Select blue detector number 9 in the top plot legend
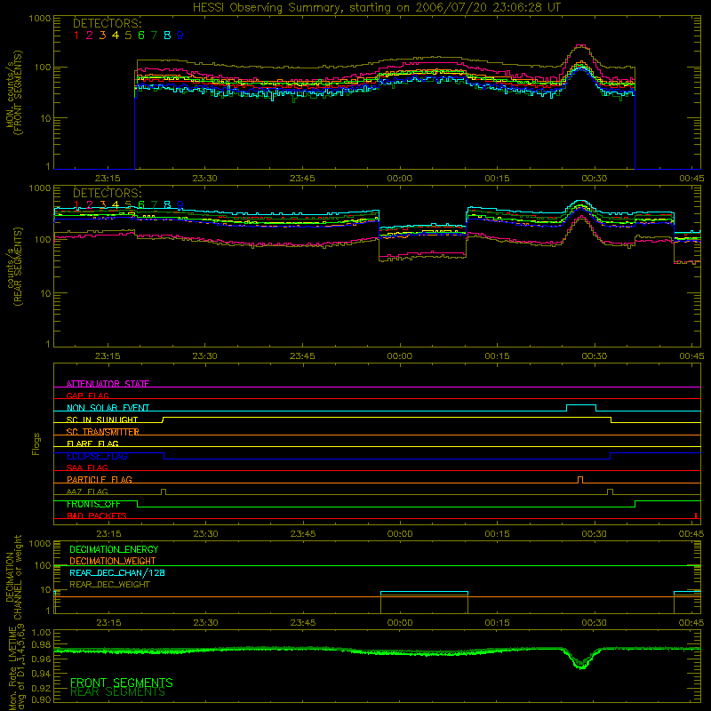The width and height of the screenshot is (711, 711). tap(180, 36)
